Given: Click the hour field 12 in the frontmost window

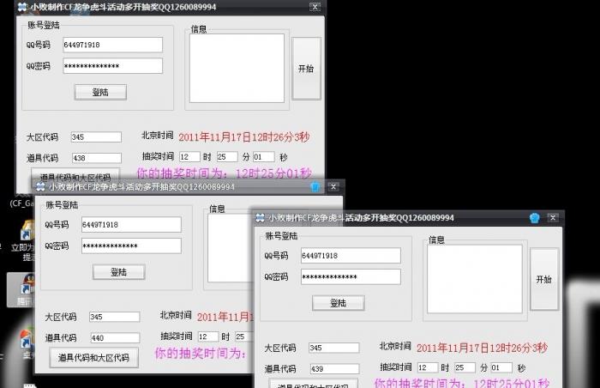Looking at the screenshot, I should point(428,367).
